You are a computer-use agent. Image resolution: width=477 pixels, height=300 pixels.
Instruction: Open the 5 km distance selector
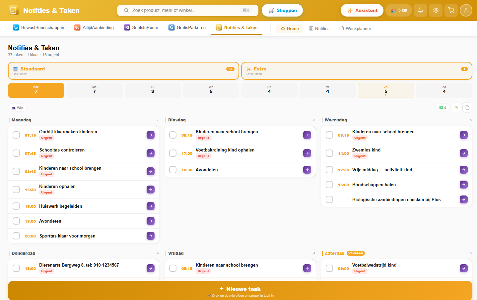pos(398,10)
